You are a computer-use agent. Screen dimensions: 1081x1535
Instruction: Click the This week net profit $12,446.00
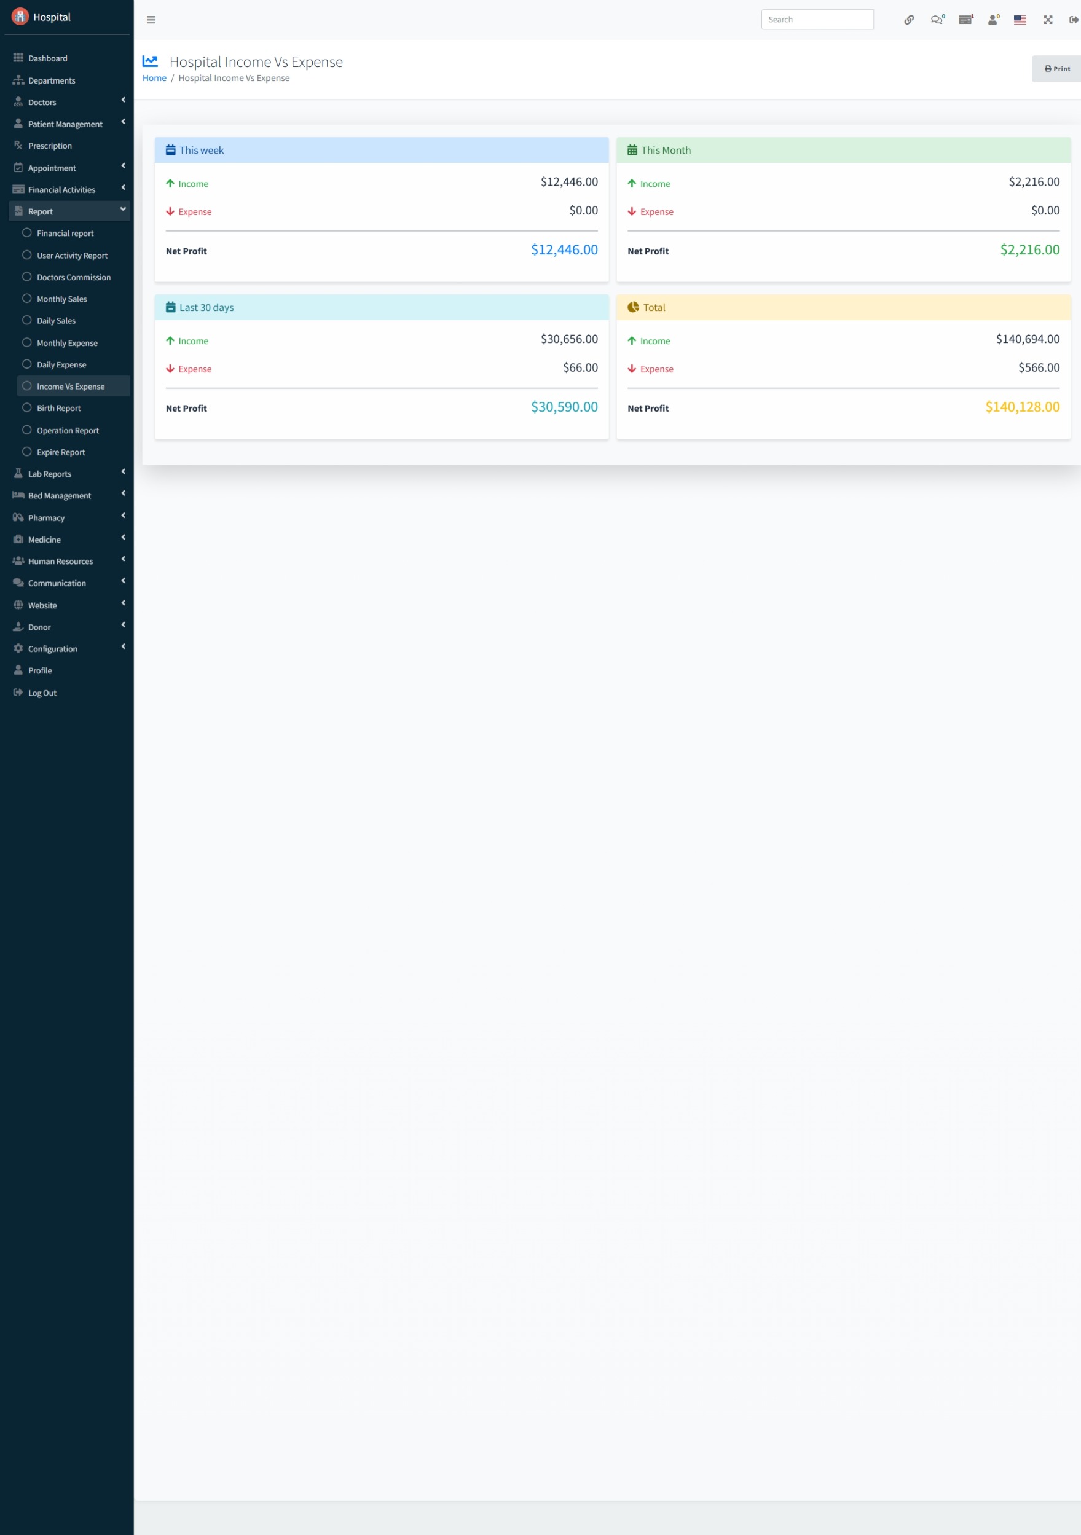click(x=564, y=250)
